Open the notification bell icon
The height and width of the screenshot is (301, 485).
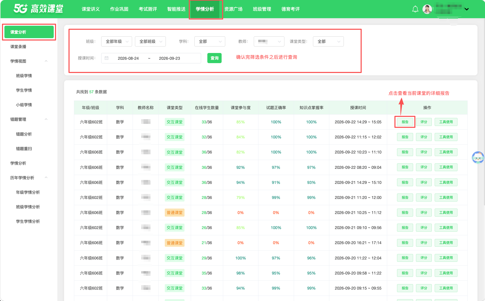click(x=415, y=9)
